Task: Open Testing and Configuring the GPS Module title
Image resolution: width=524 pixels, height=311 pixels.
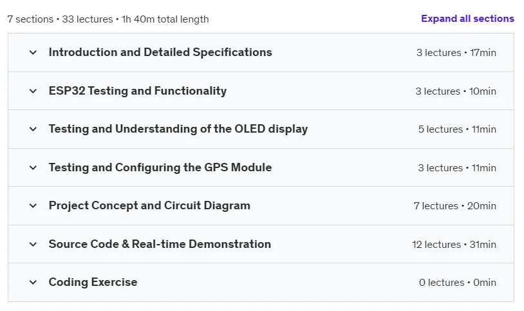Action: 160,167
